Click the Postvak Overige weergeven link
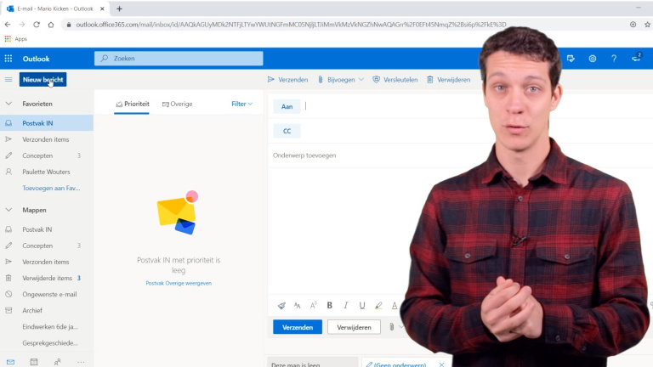 [179, 283]
